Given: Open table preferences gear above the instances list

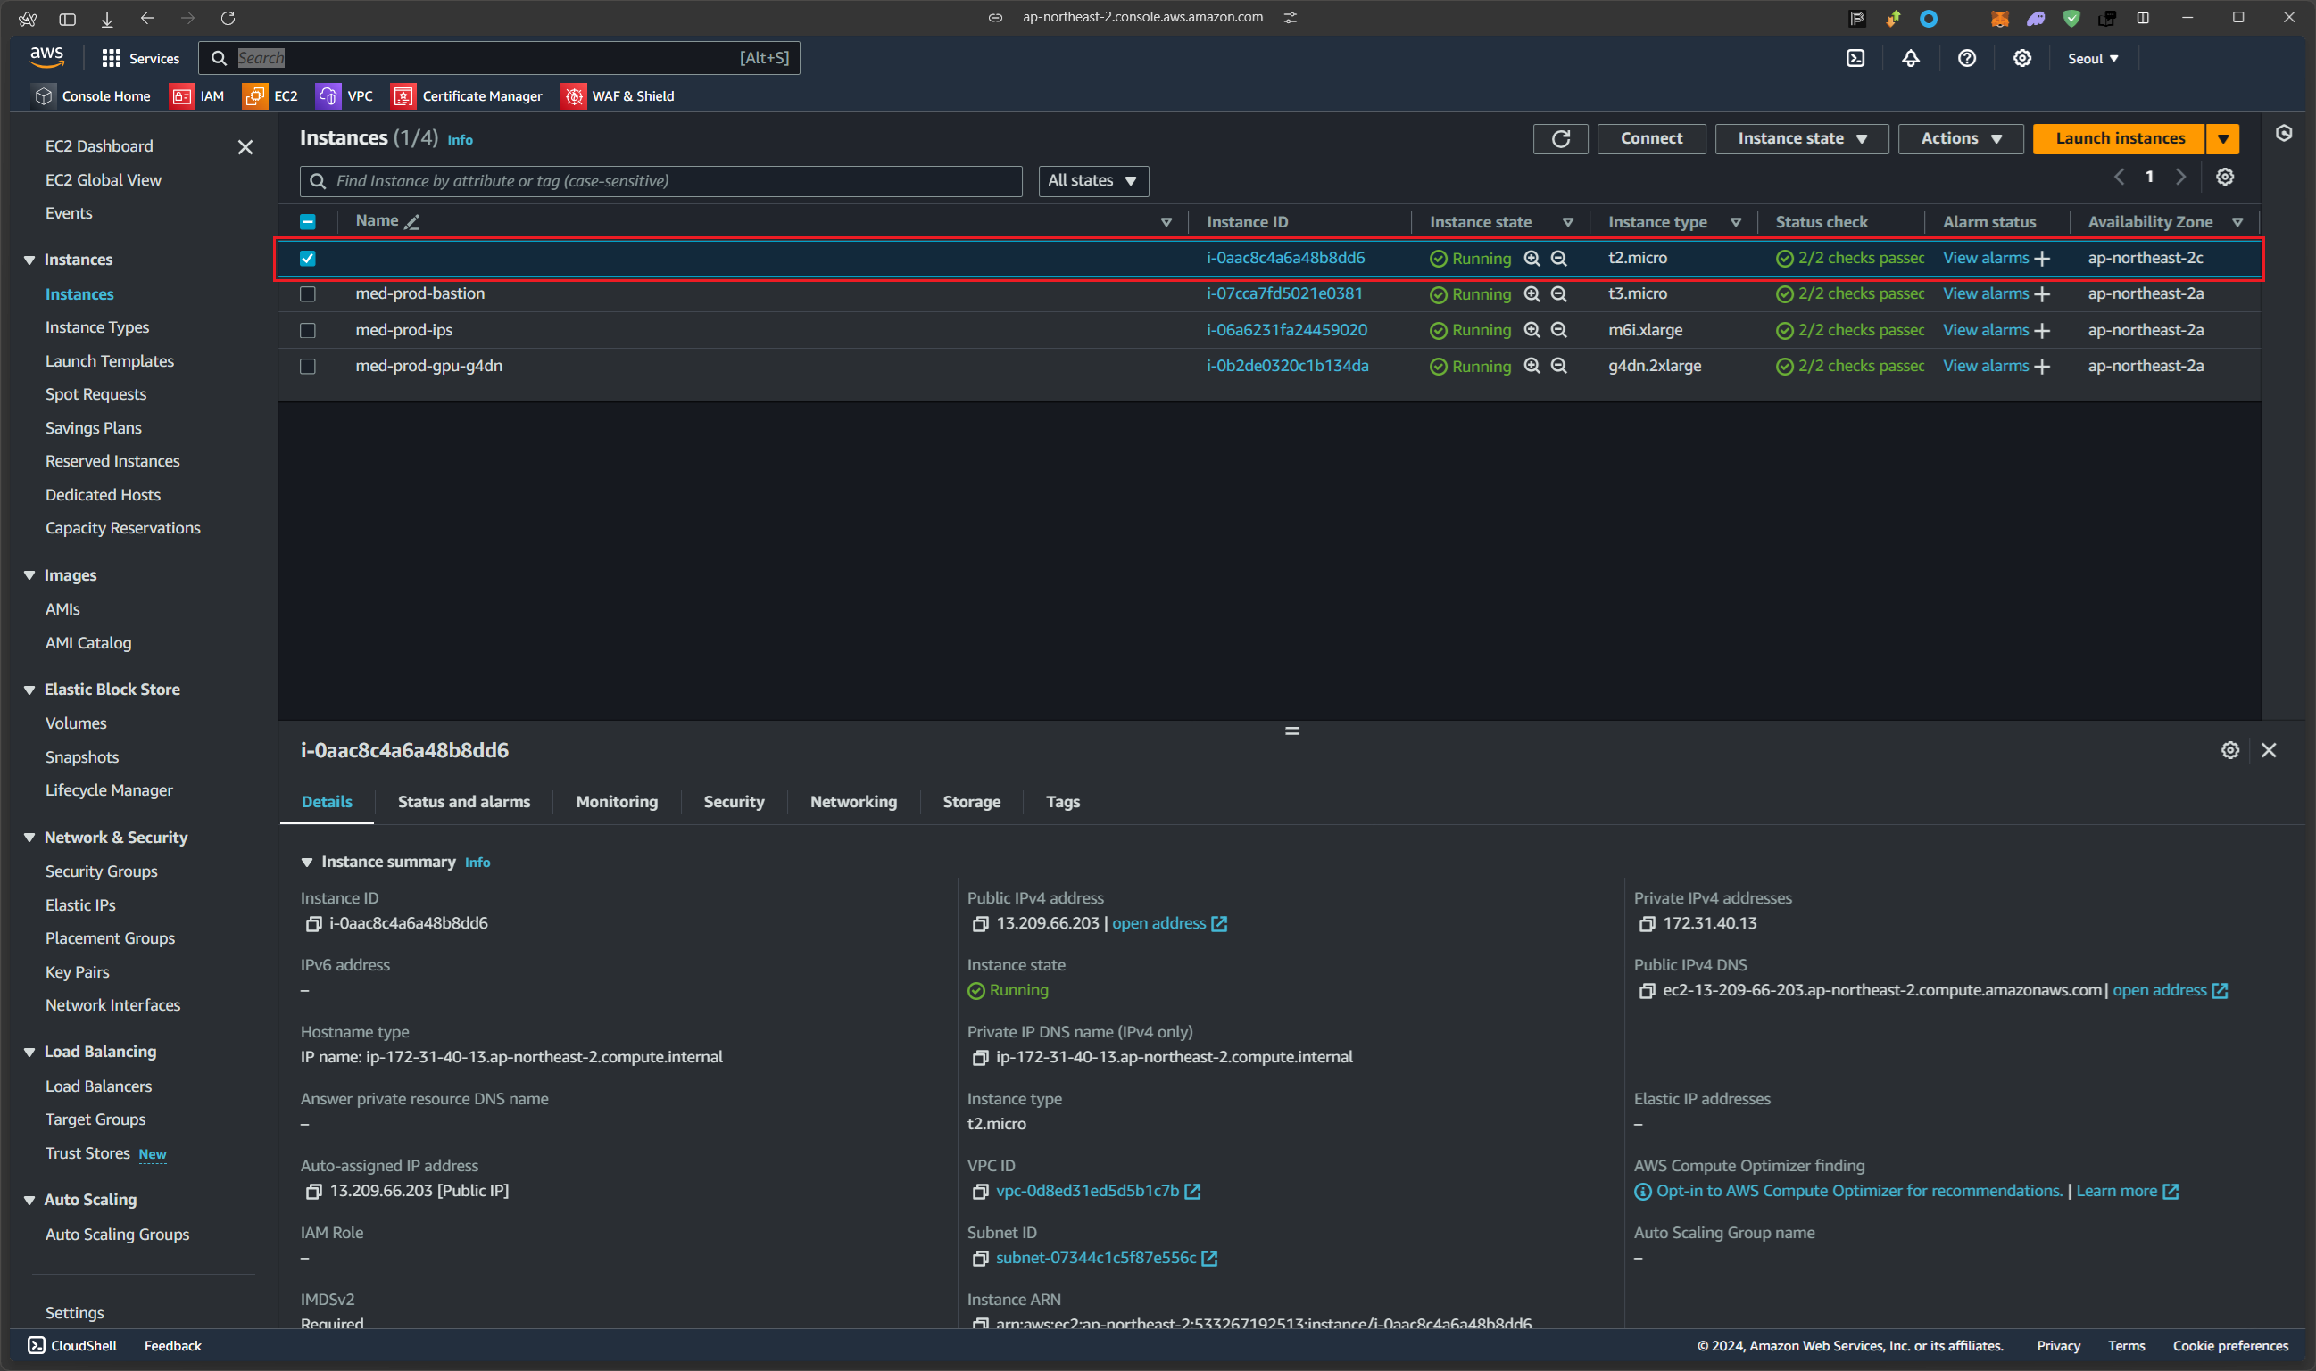Looking at the screenshot, I should [x=2224, y=177].
